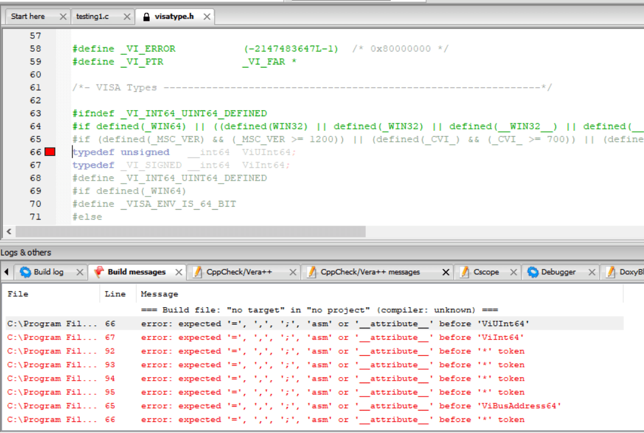
Task: Select the 'ViBusAddress64' error row
Action: point(315,406)
